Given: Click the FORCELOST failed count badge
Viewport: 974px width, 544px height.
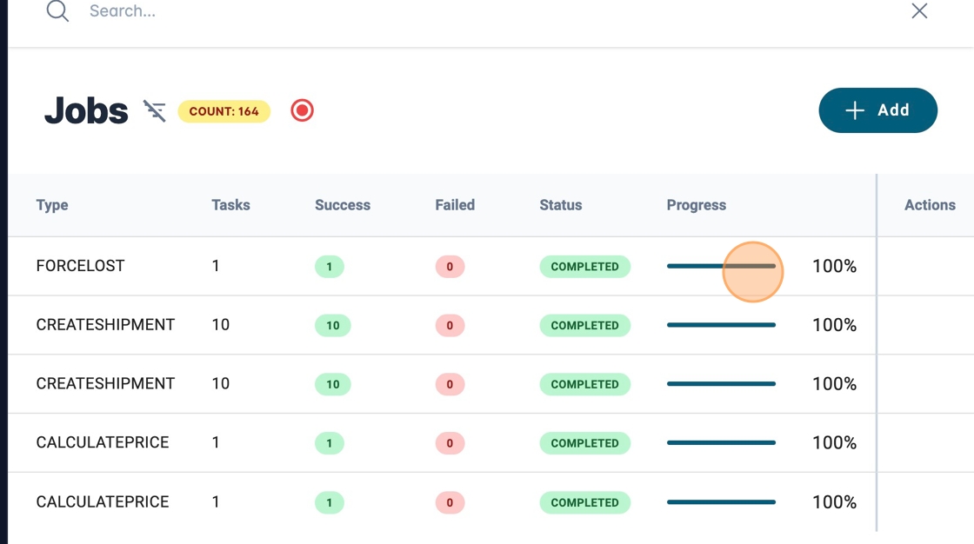Looking at the screenshot, I should tap(450, 267).
